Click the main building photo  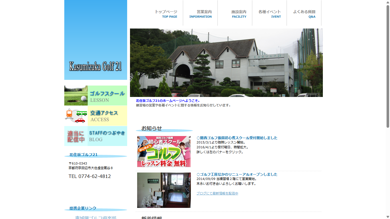tap(226, 63)
